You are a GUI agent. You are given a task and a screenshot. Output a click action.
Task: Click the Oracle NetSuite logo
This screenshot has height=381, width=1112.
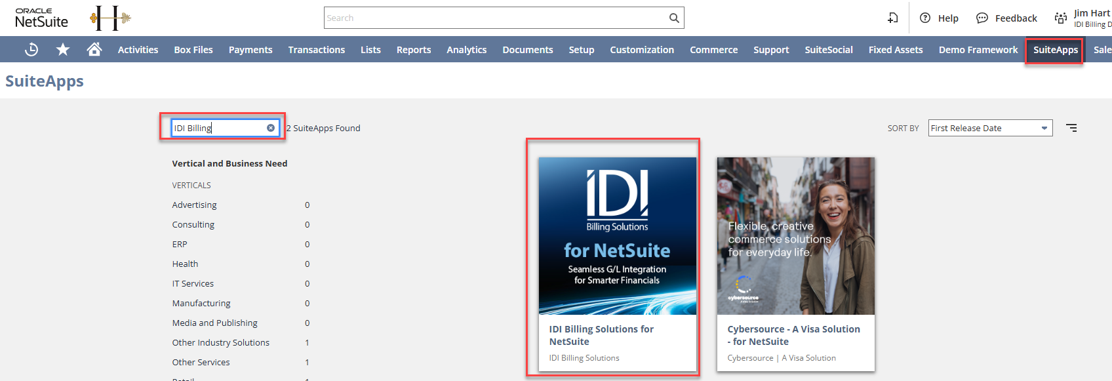pos(41,18)
